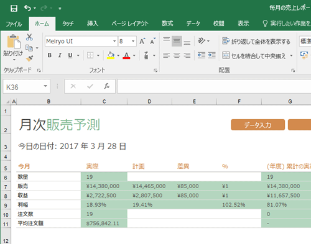The image size is (311, 244).
Task: Switch to the 挿入 tab
Action: (93, 24)
